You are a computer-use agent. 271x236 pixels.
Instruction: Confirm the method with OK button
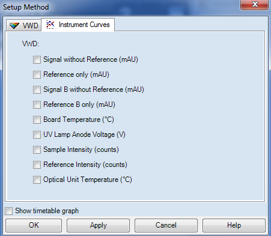34,225
